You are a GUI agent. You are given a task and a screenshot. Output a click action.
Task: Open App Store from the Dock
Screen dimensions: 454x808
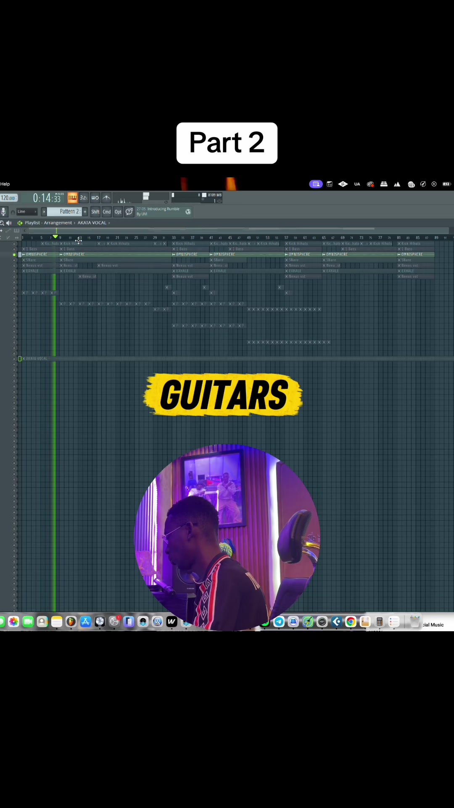[85, 622]
